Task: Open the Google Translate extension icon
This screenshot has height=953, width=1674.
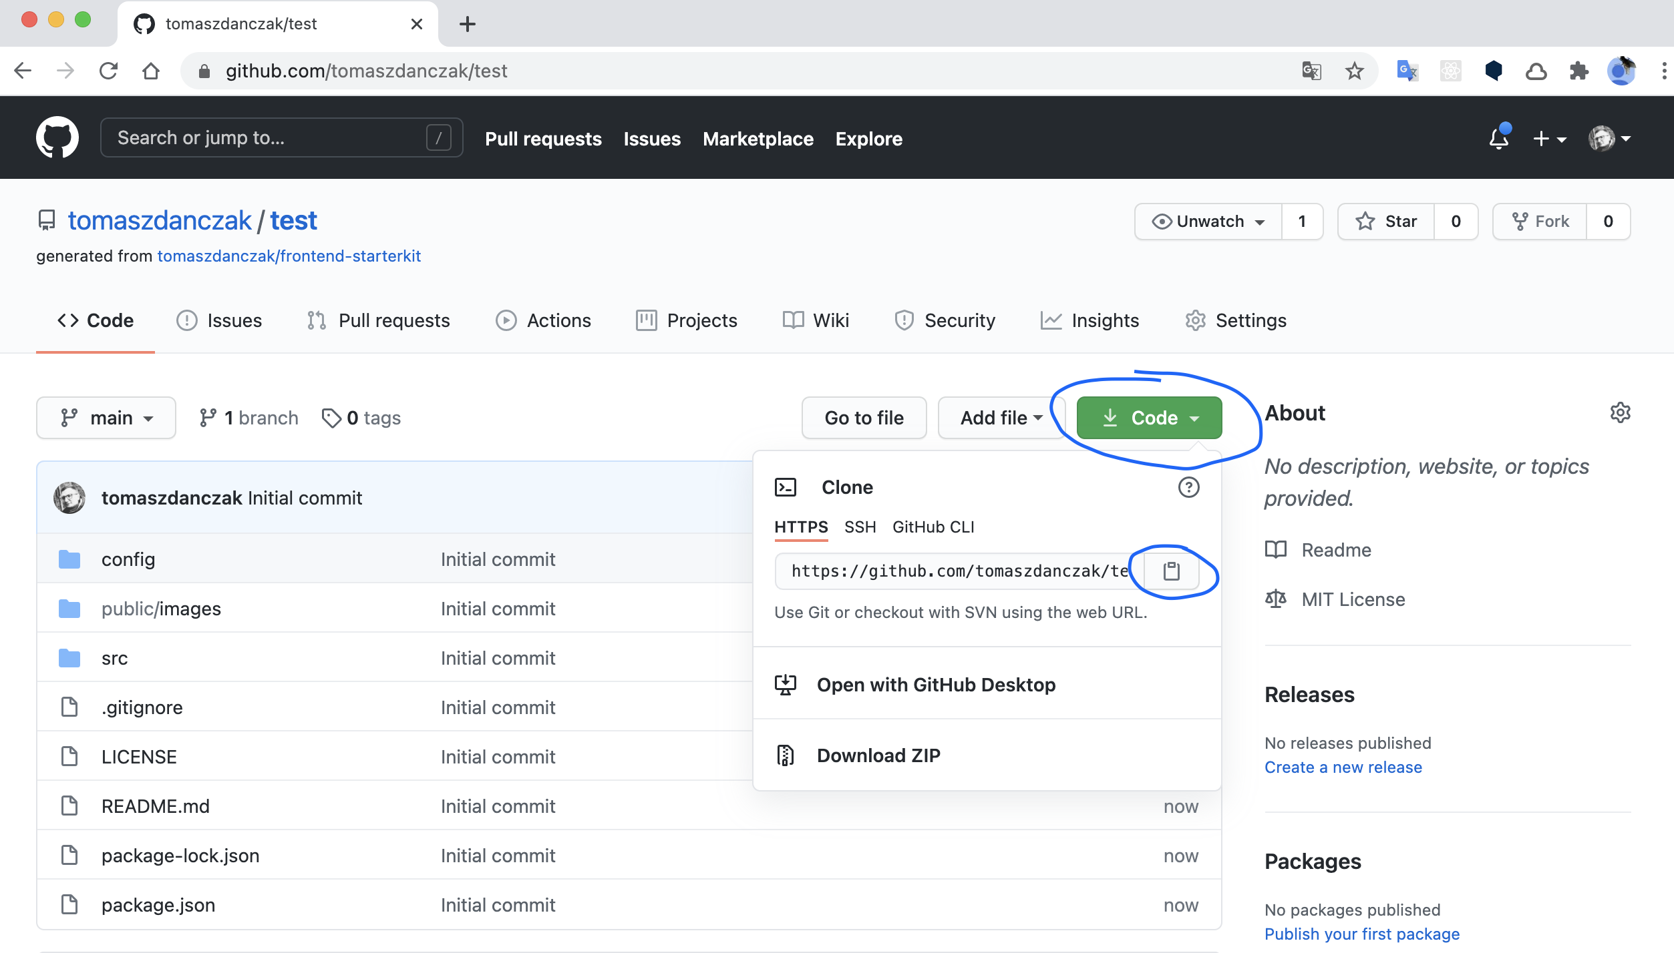Action: coord(1407,71)
